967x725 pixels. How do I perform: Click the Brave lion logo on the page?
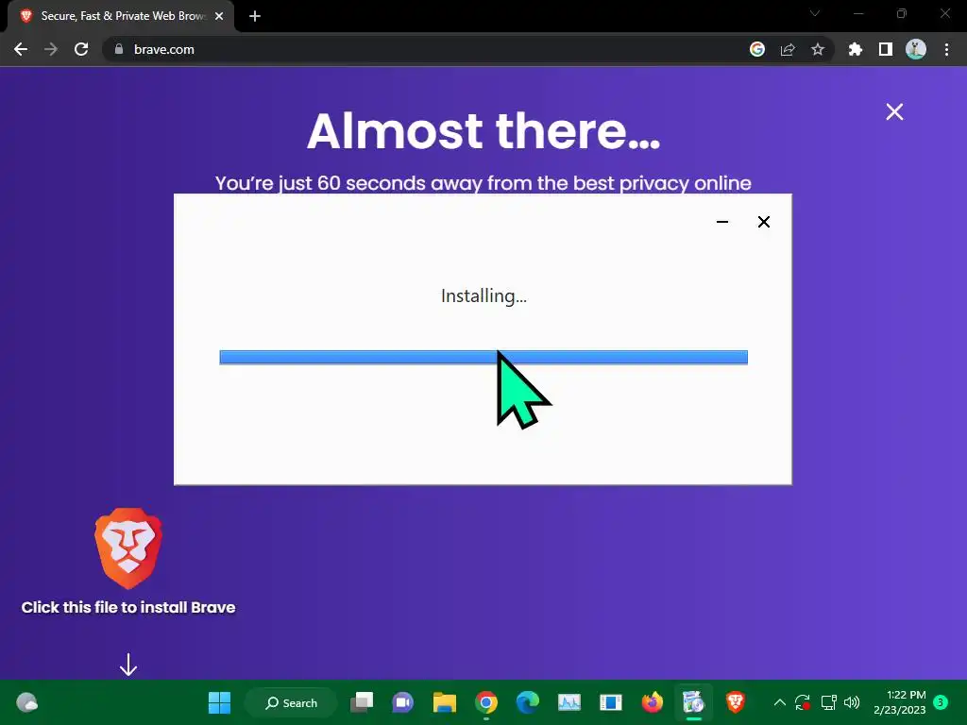click(x=128, y=548)
